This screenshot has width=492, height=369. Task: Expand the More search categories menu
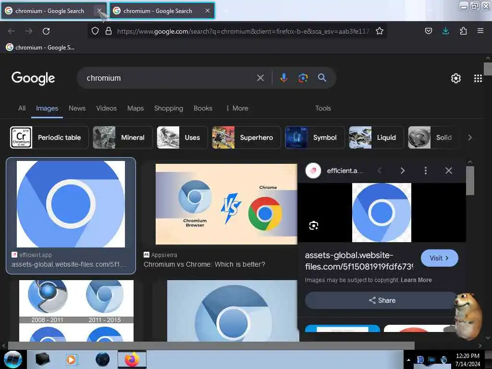237,108
